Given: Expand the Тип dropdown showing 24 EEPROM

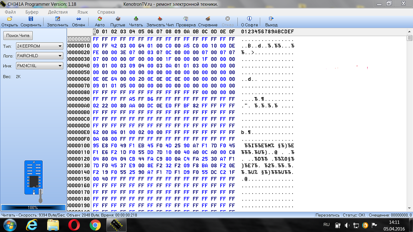Looking at the screenshot, I should point(60,46).
